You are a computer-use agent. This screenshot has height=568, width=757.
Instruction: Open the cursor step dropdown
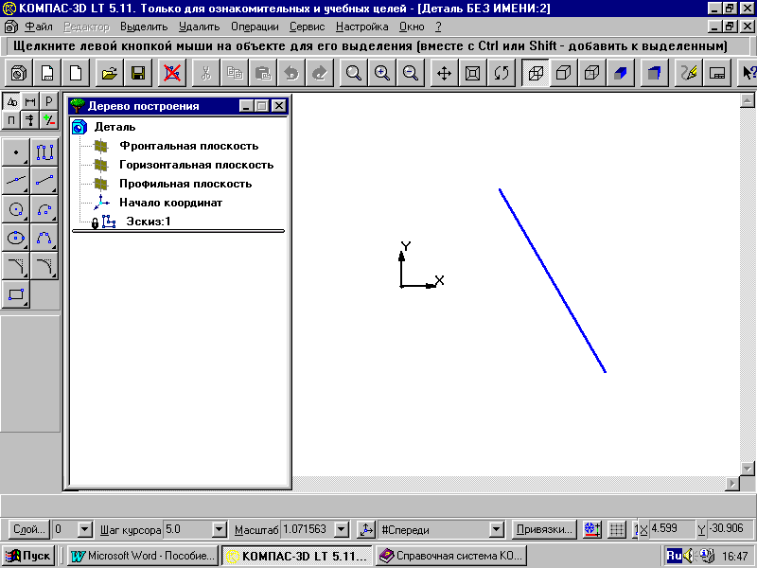(x=220, y=530)
